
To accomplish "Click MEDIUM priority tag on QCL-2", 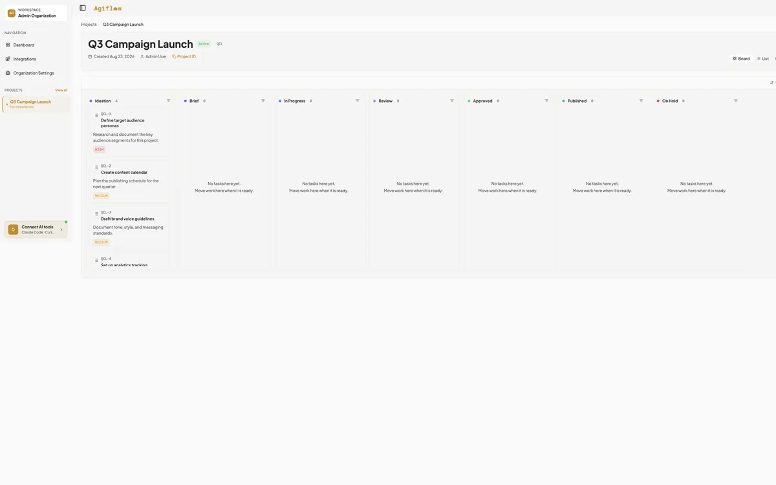I will (102, 195).
